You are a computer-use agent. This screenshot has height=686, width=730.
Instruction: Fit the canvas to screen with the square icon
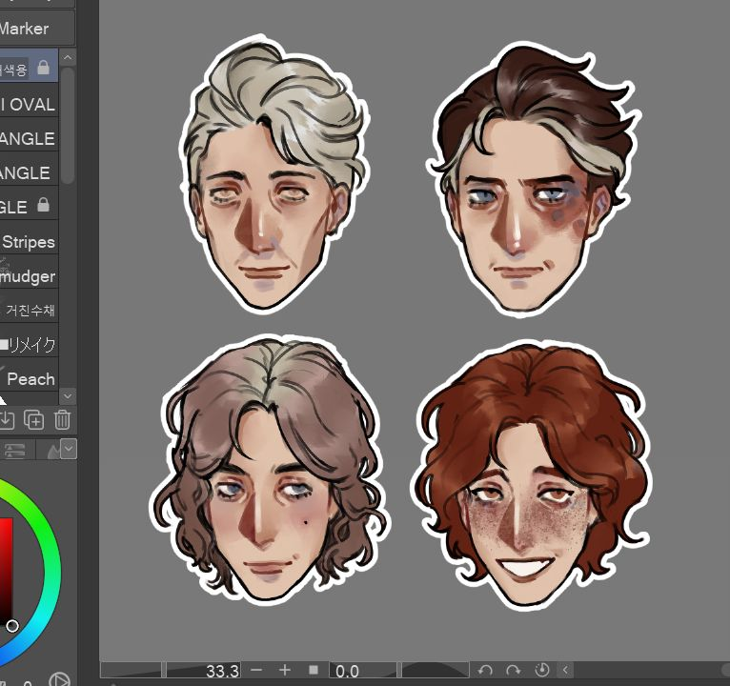[314, 670]
